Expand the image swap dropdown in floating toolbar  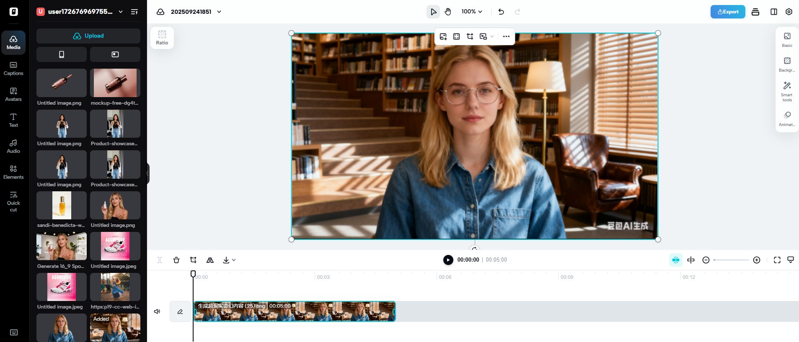click(x=492, y=36)
